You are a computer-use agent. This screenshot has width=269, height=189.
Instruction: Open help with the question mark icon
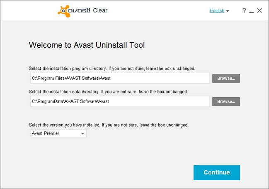[244, 11]
